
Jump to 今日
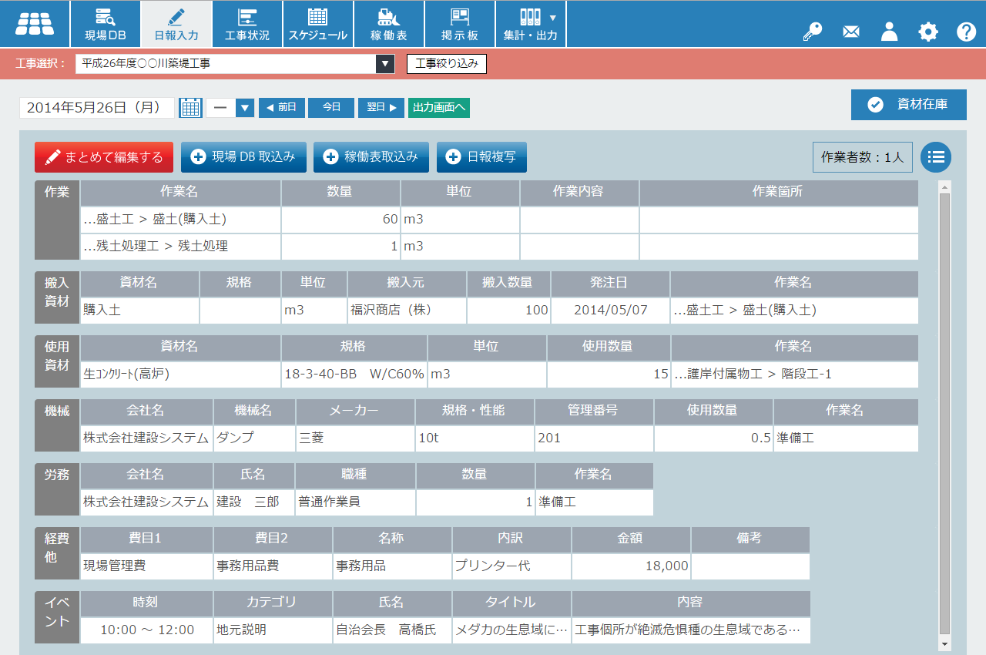tap(331, 107)
